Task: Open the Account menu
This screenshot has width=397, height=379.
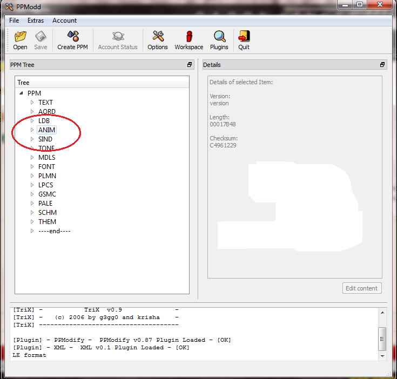Action: pos(64,21)
